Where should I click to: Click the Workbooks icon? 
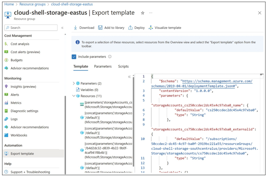tap(6, 135)
